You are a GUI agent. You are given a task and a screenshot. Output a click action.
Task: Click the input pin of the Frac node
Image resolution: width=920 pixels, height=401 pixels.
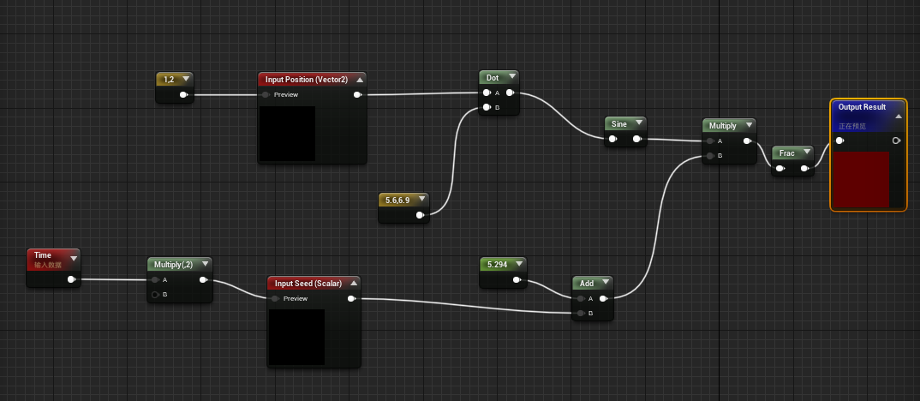(x=780, y=169)
